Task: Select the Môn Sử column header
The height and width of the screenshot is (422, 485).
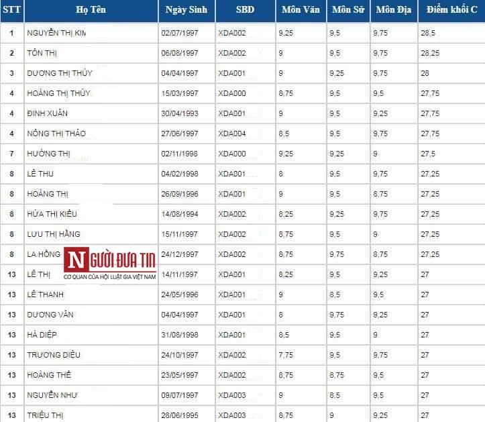Action: 347,11
